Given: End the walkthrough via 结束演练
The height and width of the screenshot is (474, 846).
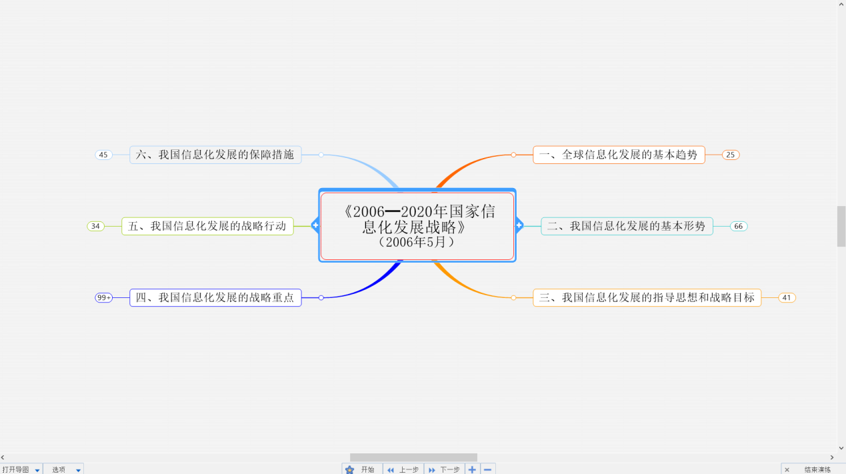Looking at the screenshot, I should click(817, 469).
